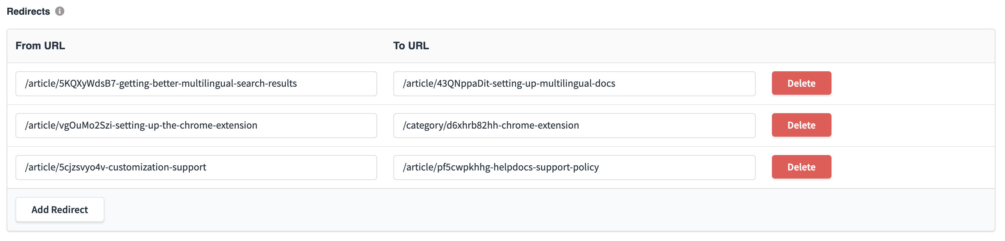Edit From URL setting-up-the-chrome-extension field
Screen dimensions: 1005x241
pyautogui.click(x=196, y=125)
